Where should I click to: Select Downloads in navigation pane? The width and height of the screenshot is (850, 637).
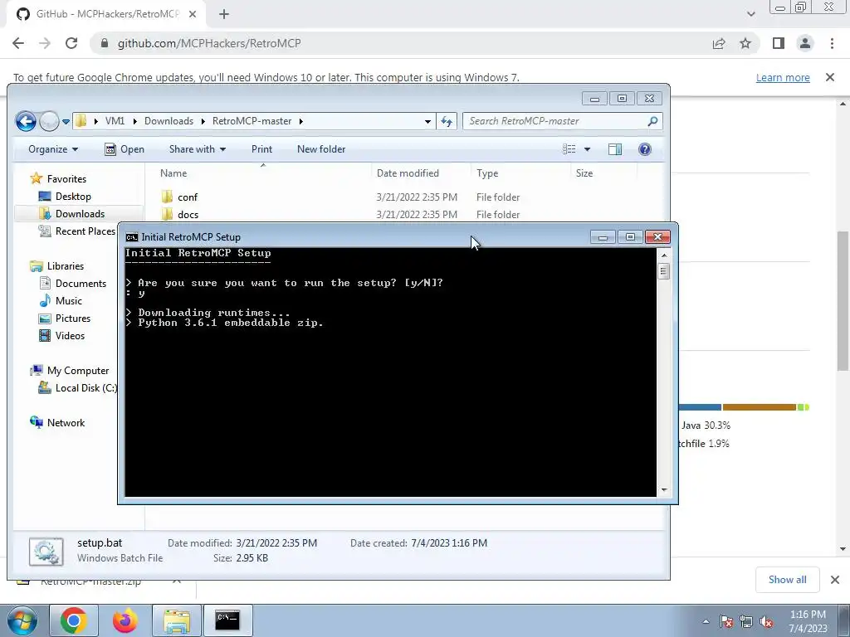pos(80,213)
